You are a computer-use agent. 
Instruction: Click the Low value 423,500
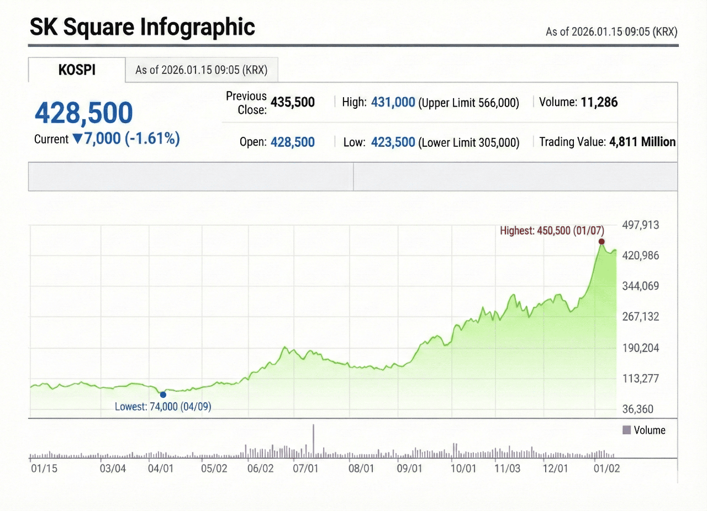pos(394,142)
